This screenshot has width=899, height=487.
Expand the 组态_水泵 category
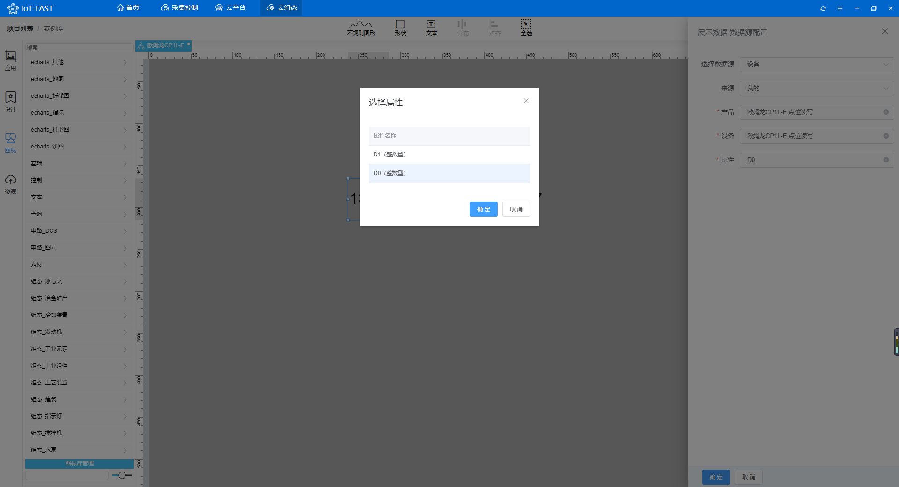(79, 450)
